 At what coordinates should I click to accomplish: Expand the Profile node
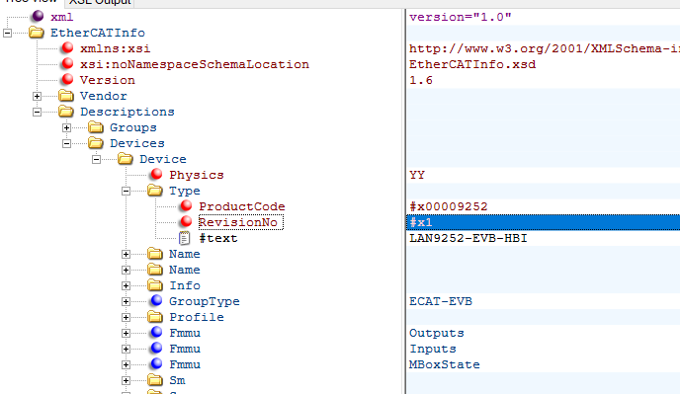126,317
